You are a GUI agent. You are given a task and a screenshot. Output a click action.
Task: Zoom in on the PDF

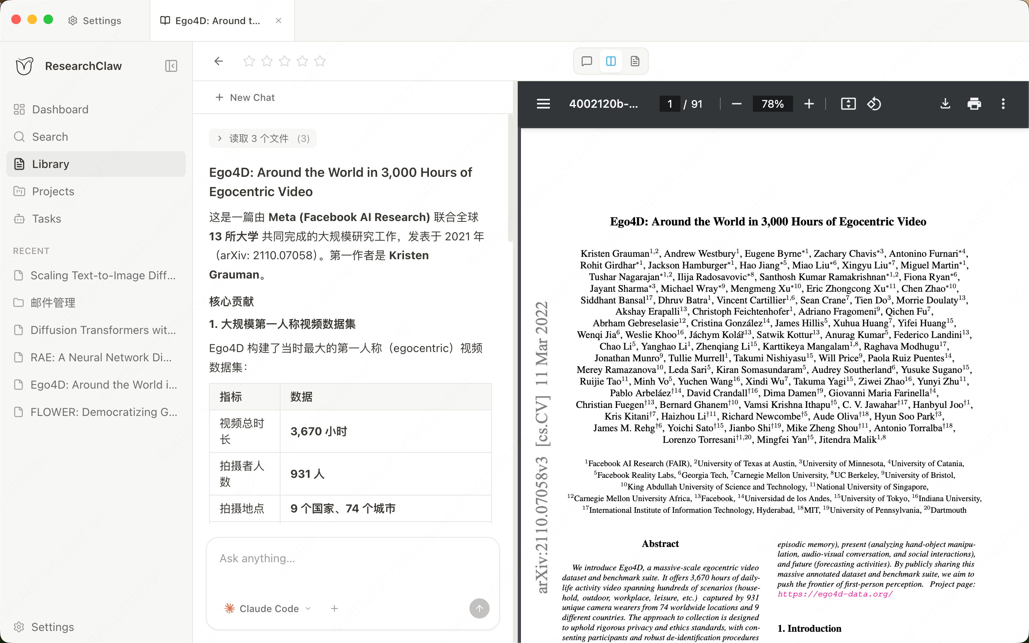808,103
